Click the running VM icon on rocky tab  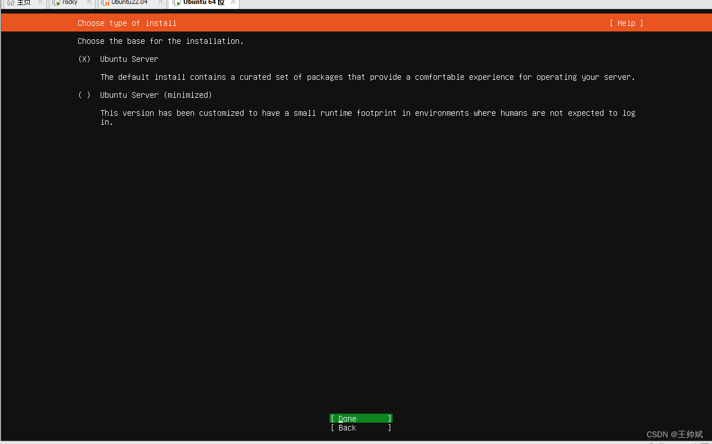click(56, 3)
